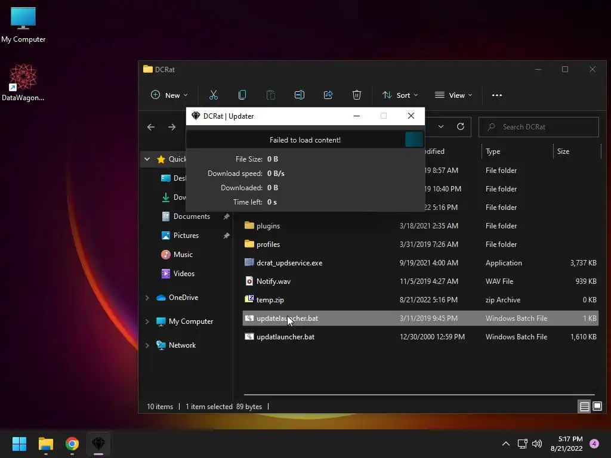Open notification badge showing 4
The width and height of the screenshot is (611, 458).
point(594,444)
